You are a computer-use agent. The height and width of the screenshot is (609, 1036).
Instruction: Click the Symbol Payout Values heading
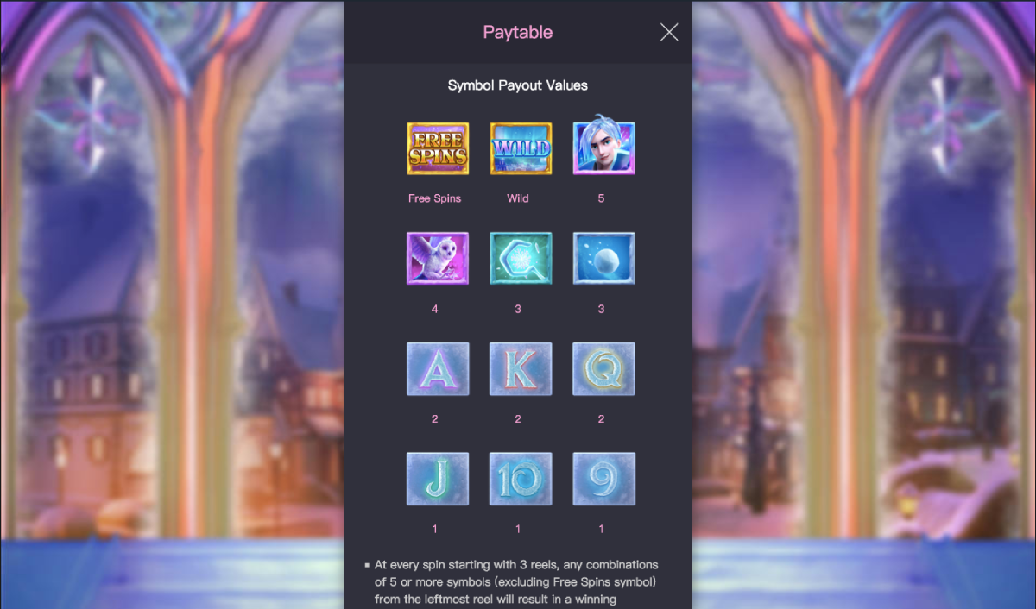(518, 85)
